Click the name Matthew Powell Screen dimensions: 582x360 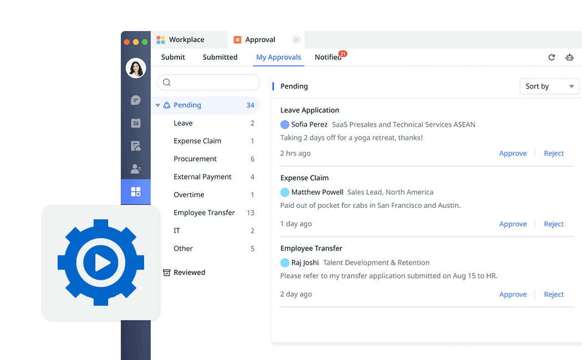(318, 192)
